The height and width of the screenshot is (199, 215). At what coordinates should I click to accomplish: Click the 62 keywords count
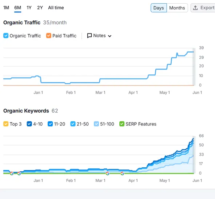(55, 111)
